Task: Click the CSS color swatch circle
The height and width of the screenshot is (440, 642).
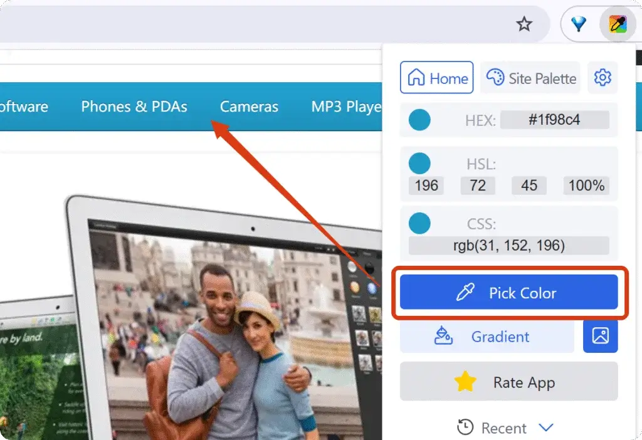Action: [419, 223]
